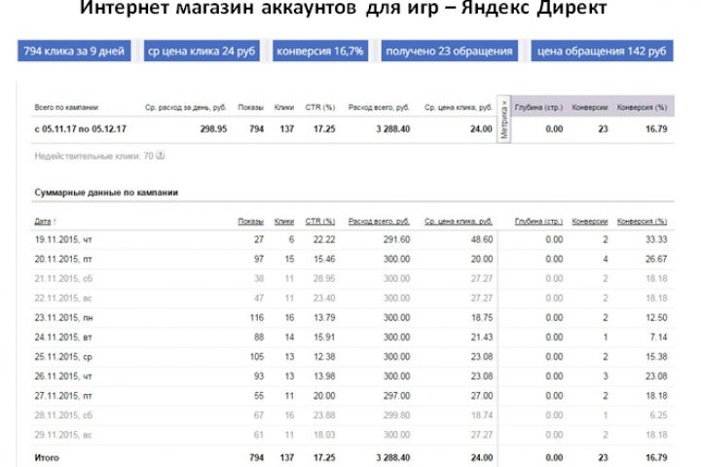
Task: Select the date range с 05.11.17 по 05.12.17
Action: coord(81,129)
